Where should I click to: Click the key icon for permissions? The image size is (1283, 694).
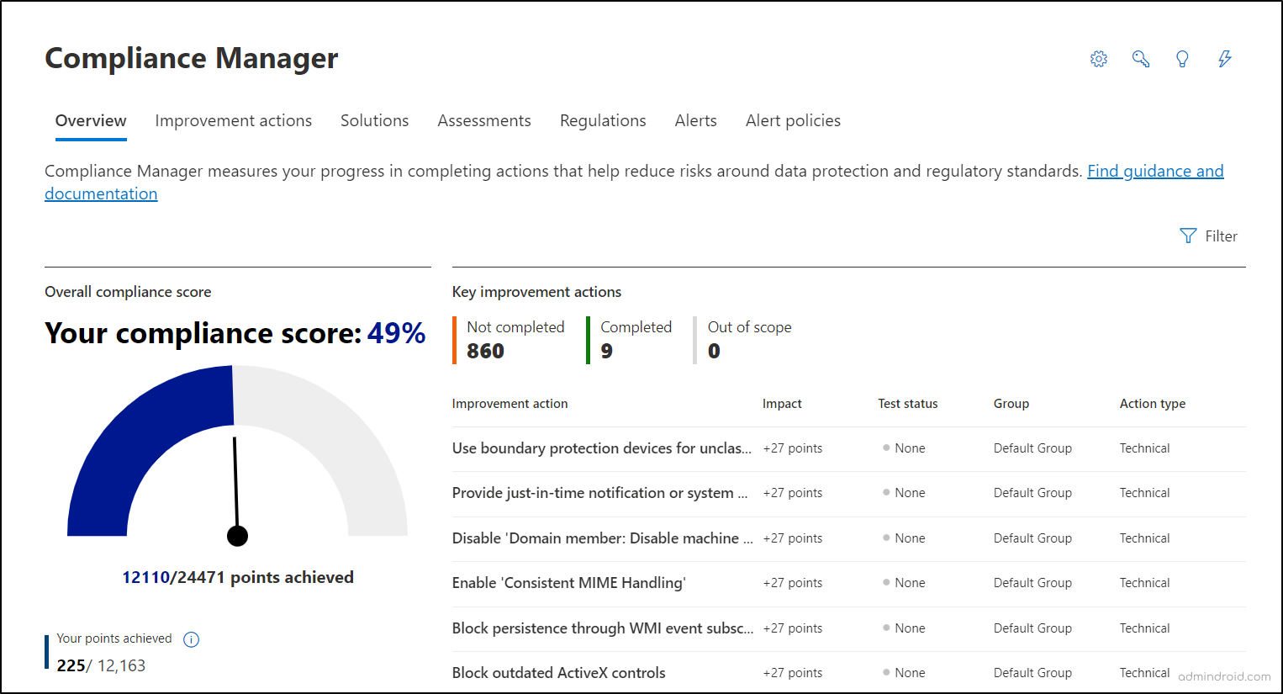coord(1140,59)
